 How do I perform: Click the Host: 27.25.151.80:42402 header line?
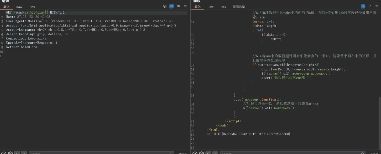(x=28, y=17)
